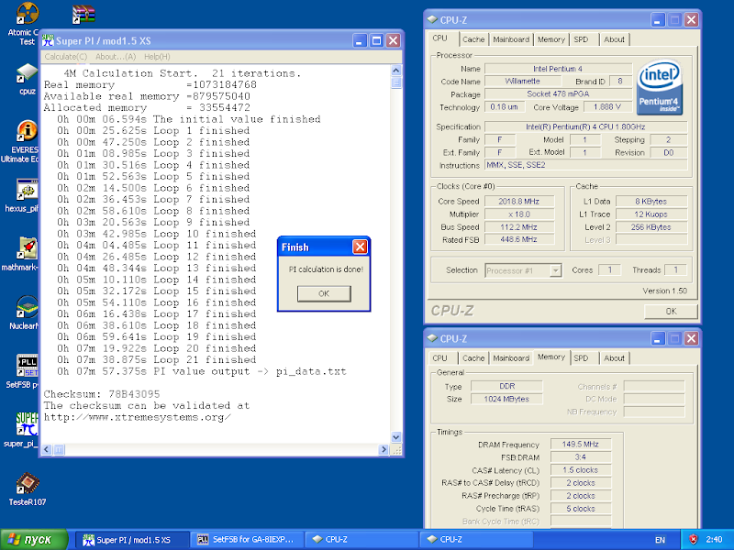Click the '448.6 MHz' Rated FSB value

(x=518, y=239)
